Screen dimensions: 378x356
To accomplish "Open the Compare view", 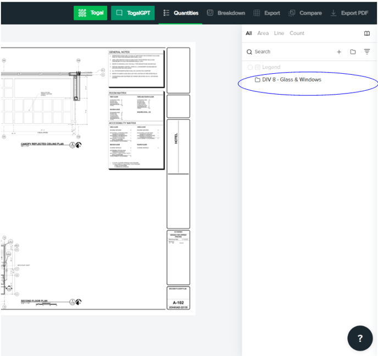I will tap(305, 13).
